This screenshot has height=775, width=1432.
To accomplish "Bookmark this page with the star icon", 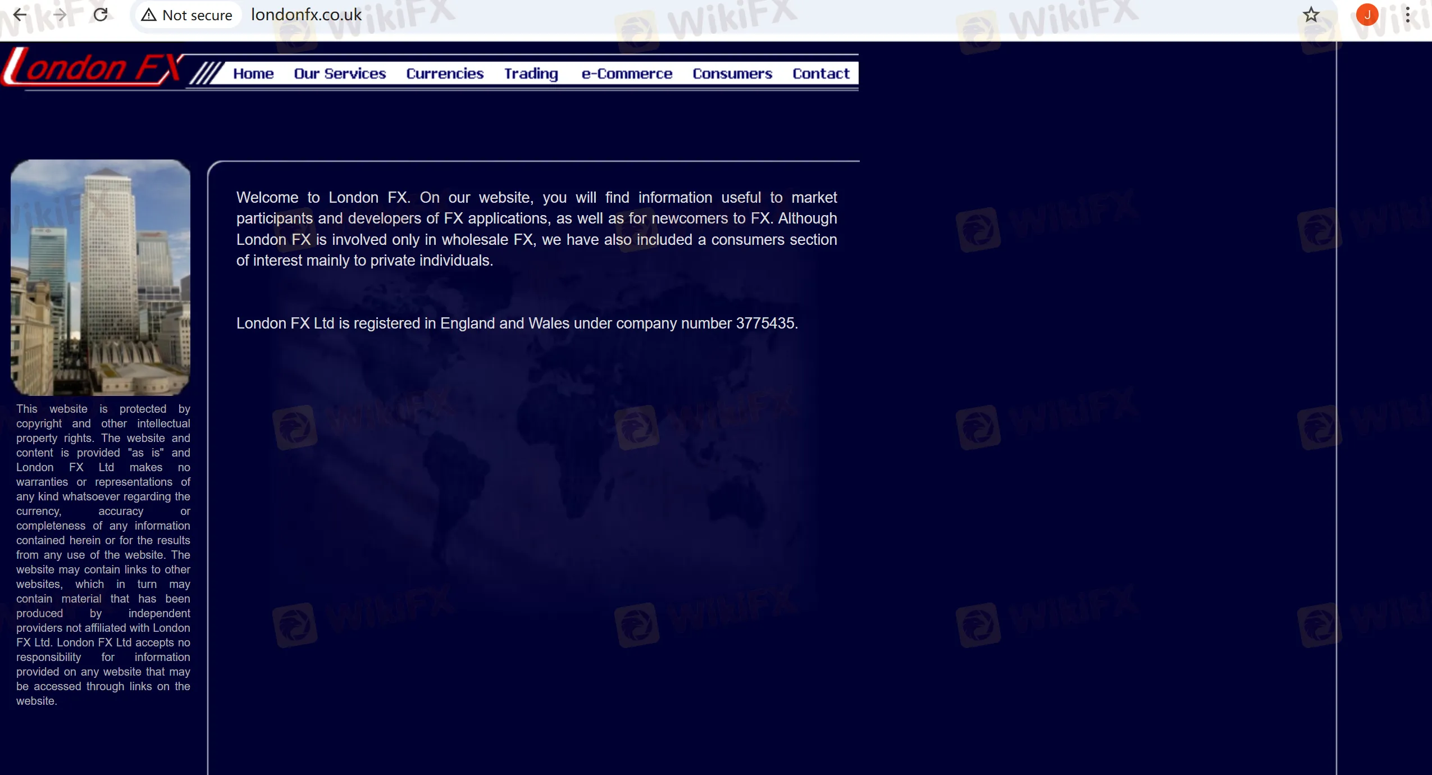I will [1311, 15].
